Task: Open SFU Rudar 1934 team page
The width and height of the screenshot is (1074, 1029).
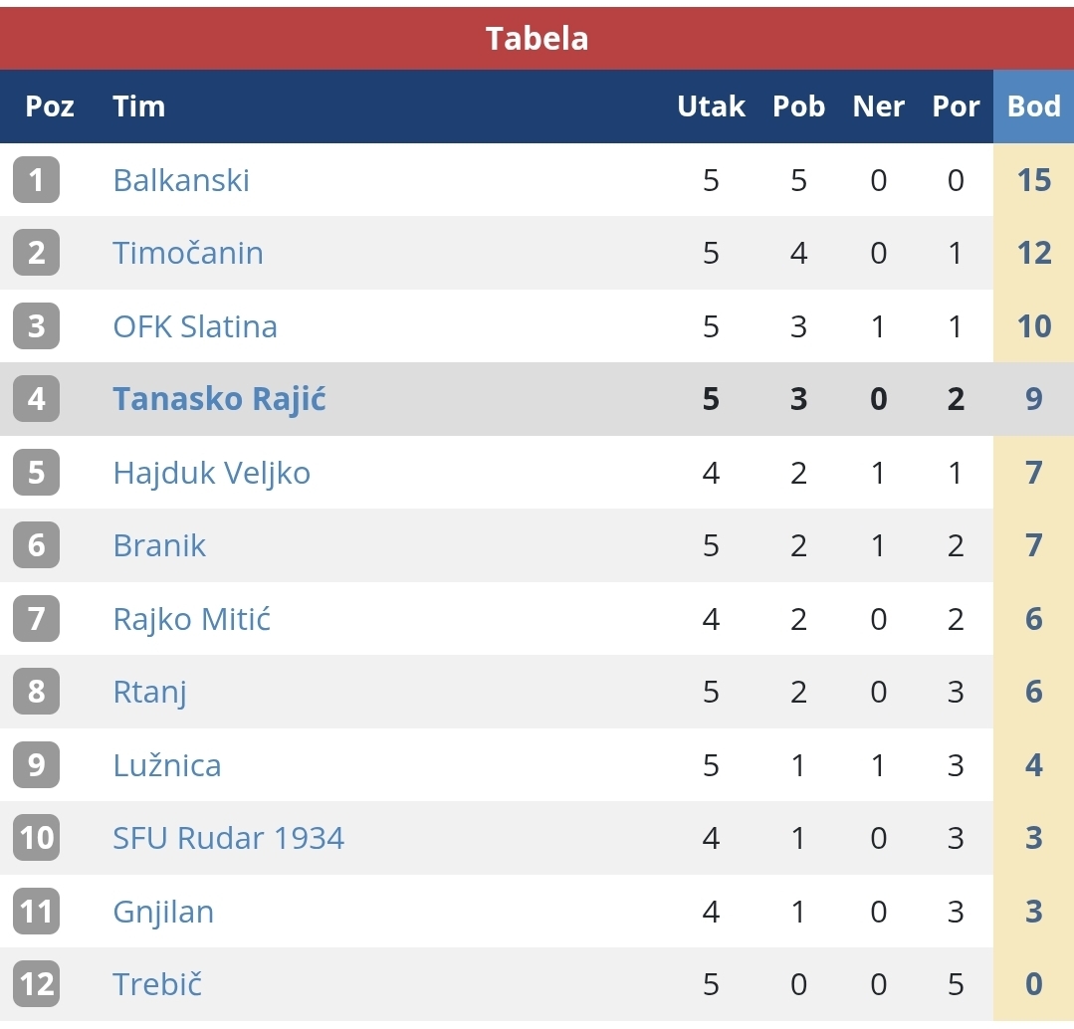Action: [229, 838]
